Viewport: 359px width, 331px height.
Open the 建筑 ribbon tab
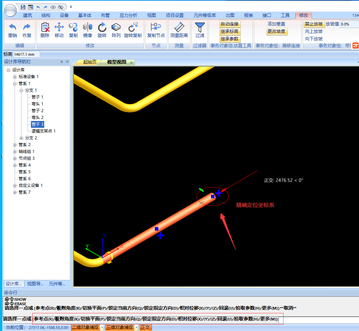click(28, 15)
